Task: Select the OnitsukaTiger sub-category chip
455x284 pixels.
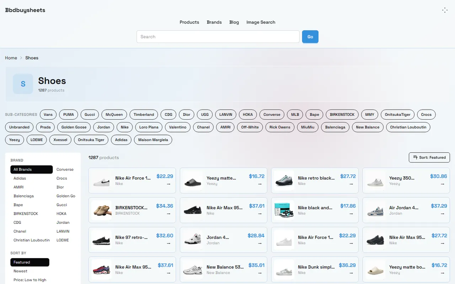Action: pos(398,115)
